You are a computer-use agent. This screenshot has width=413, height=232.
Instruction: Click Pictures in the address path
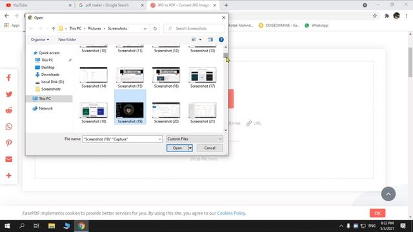pos(94,28)
